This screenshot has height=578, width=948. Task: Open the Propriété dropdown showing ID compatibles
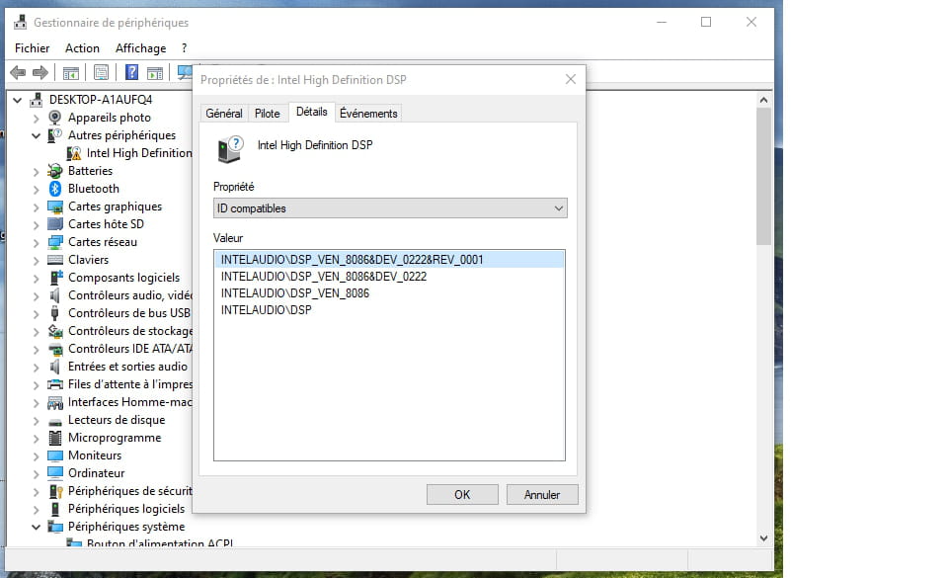[x=390, y=208]
